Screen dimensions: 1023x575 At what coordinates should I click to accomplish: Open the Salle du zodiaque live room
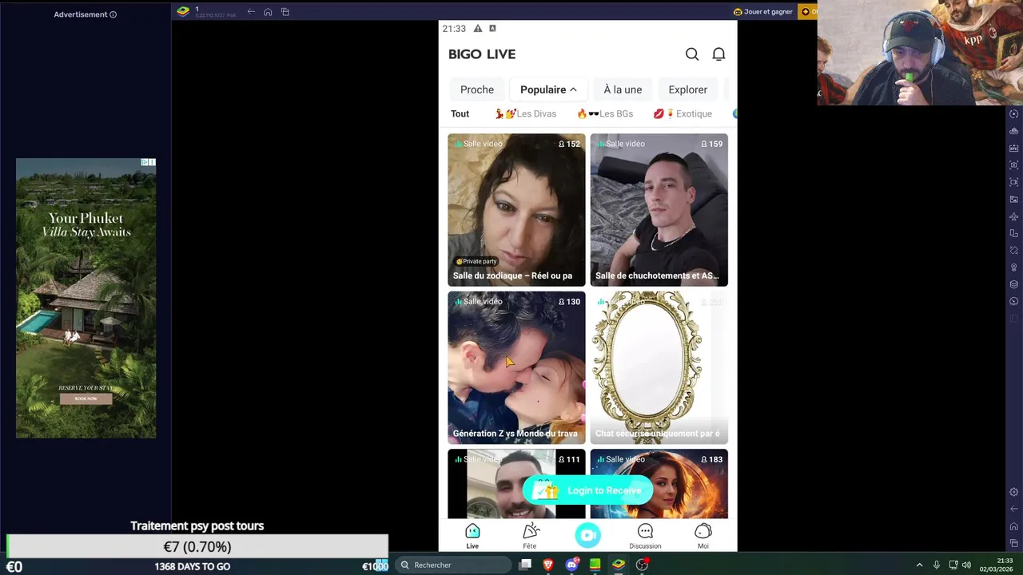pyautogui.click(x=516, y=209)
